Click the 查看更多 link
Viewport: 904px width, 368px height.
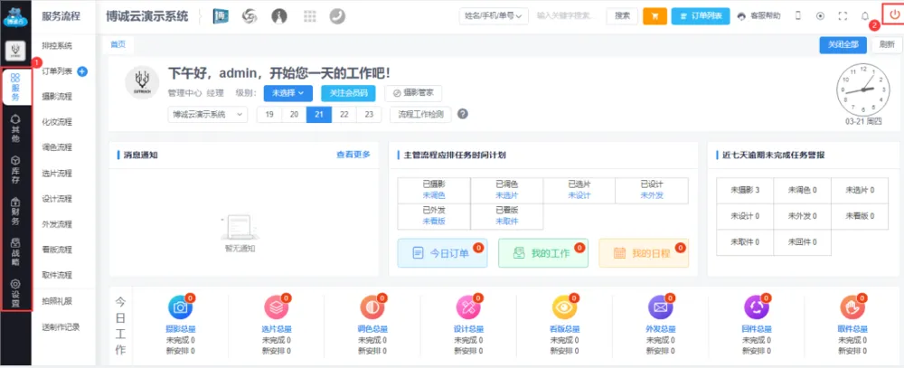click(x=353, y=155)
